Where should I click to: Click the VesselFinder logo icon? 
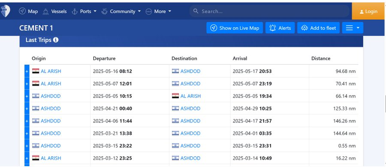tap(5, 11)
